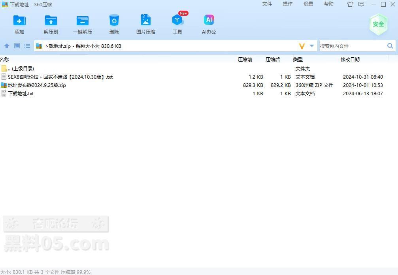Screen dimensions: 398x275
Task: Click the document icon of 下载地址.txt
Action: pyautogui.click(x=4, y=93)
